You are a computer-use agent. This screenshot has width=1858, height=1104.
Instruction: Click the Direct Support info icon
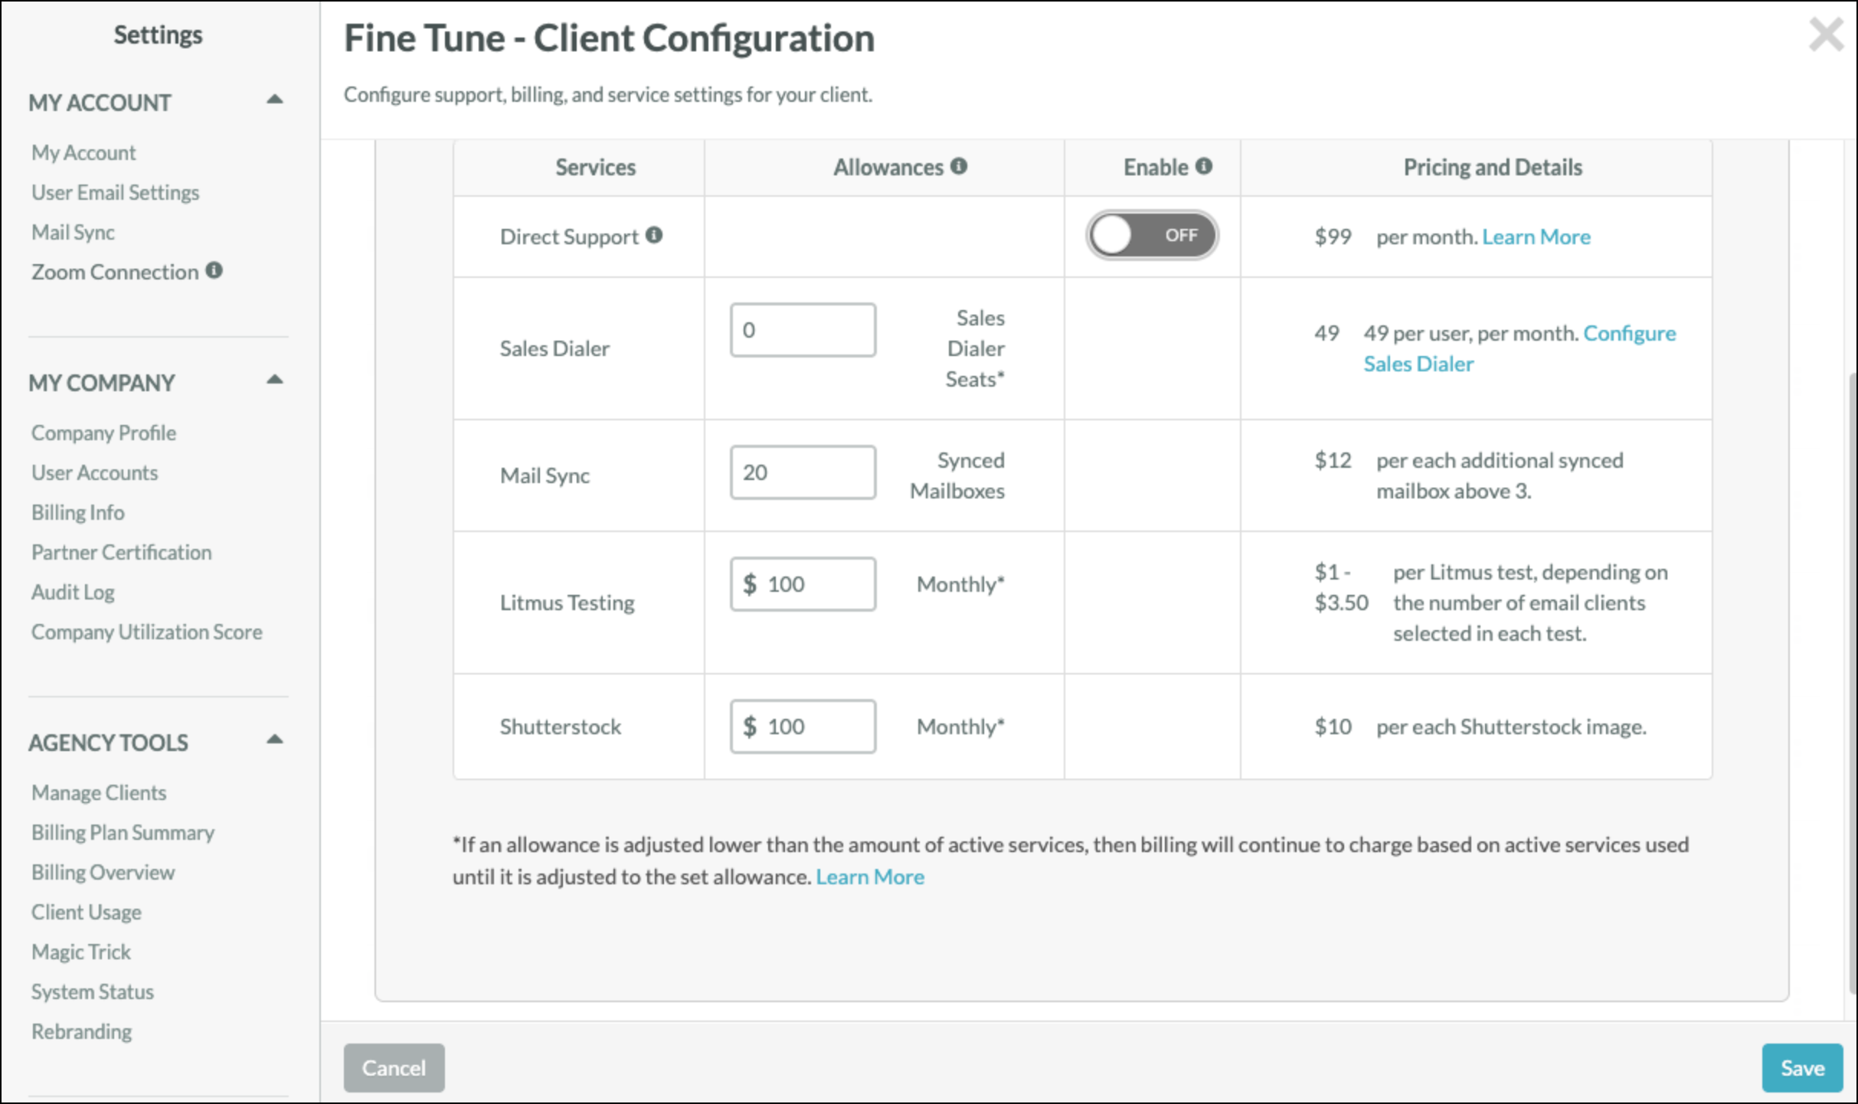pyautogui.click(x=654, y=235)
